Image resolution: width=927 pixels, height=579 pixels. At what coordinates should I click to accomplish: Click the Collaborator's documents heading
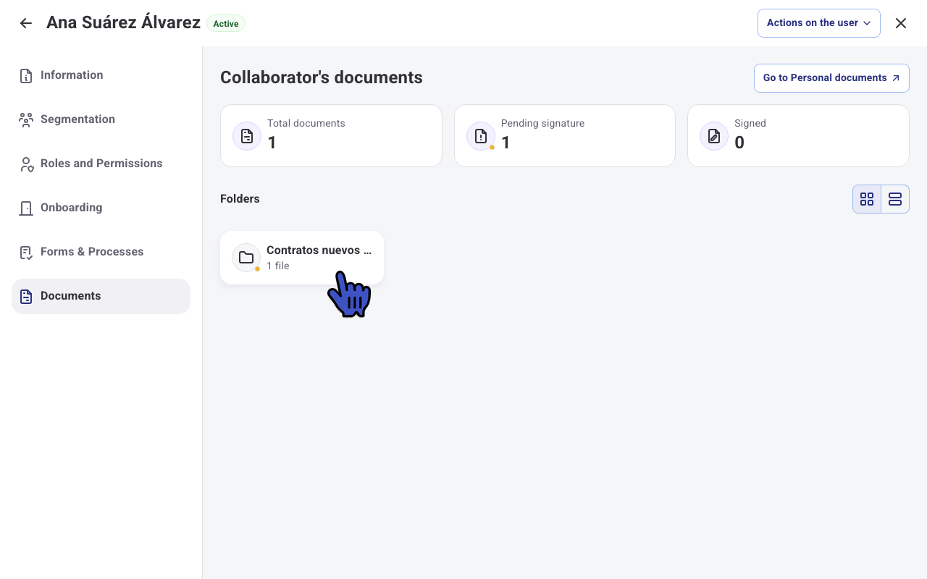322,77
